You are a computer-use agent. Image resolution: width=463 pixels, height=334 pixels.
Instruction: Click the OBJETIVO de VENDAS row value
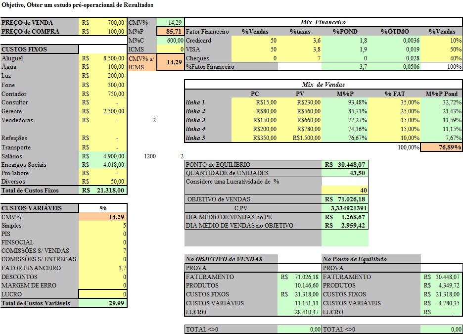pyautogui.click(x=345, y=199)
